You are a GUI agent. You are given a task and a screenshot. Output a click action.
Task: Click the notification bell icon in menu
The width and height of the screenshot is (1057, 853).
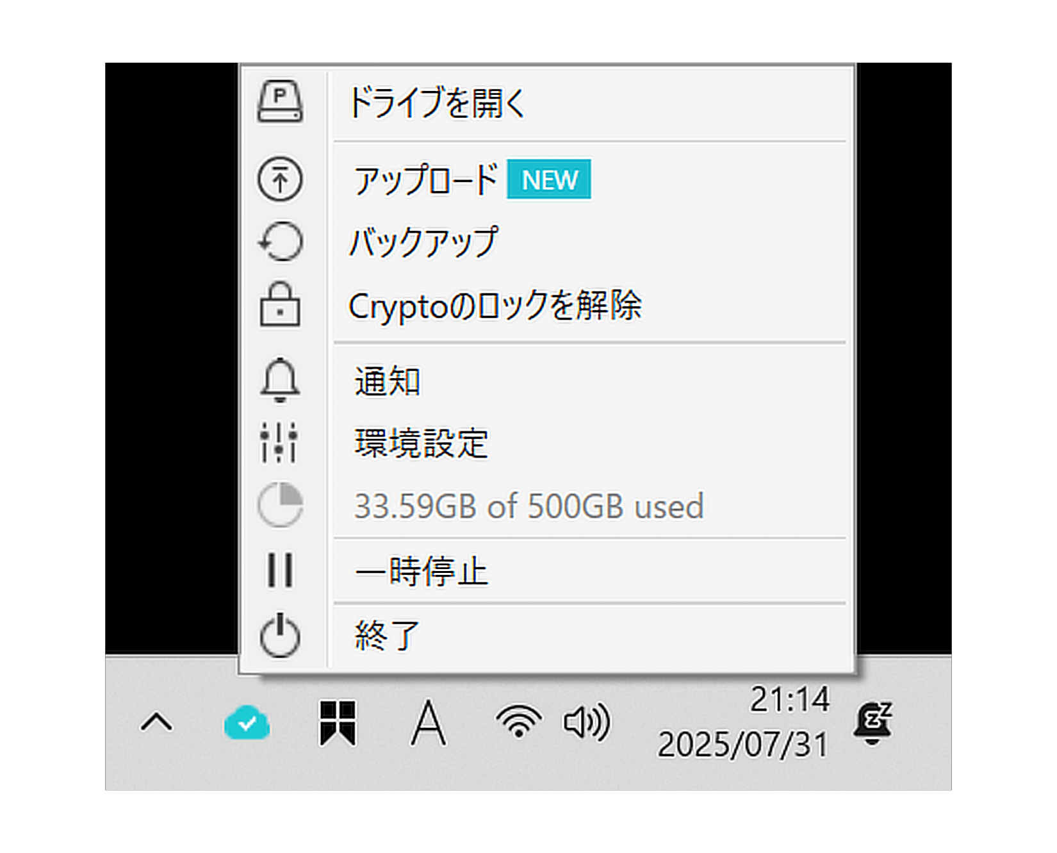280,380
